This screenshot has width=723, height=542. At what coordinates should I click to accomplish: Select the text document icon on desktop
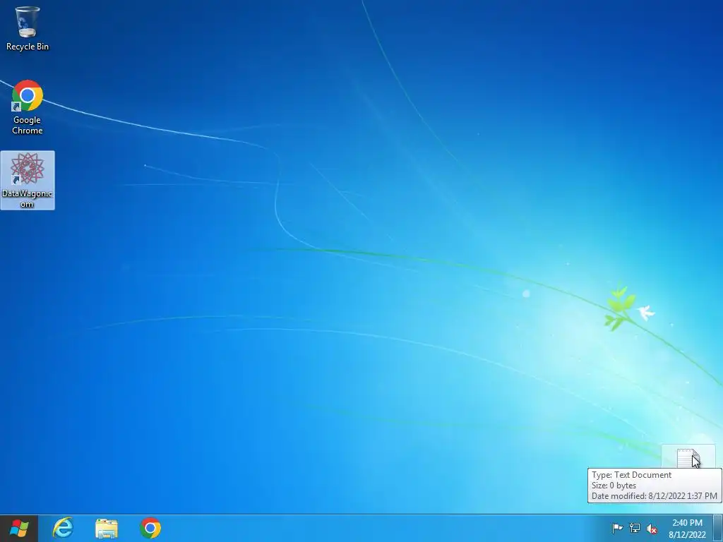pos(688,457)
